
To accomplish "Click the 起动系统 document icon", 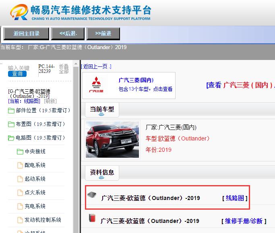I will (20, 179).
